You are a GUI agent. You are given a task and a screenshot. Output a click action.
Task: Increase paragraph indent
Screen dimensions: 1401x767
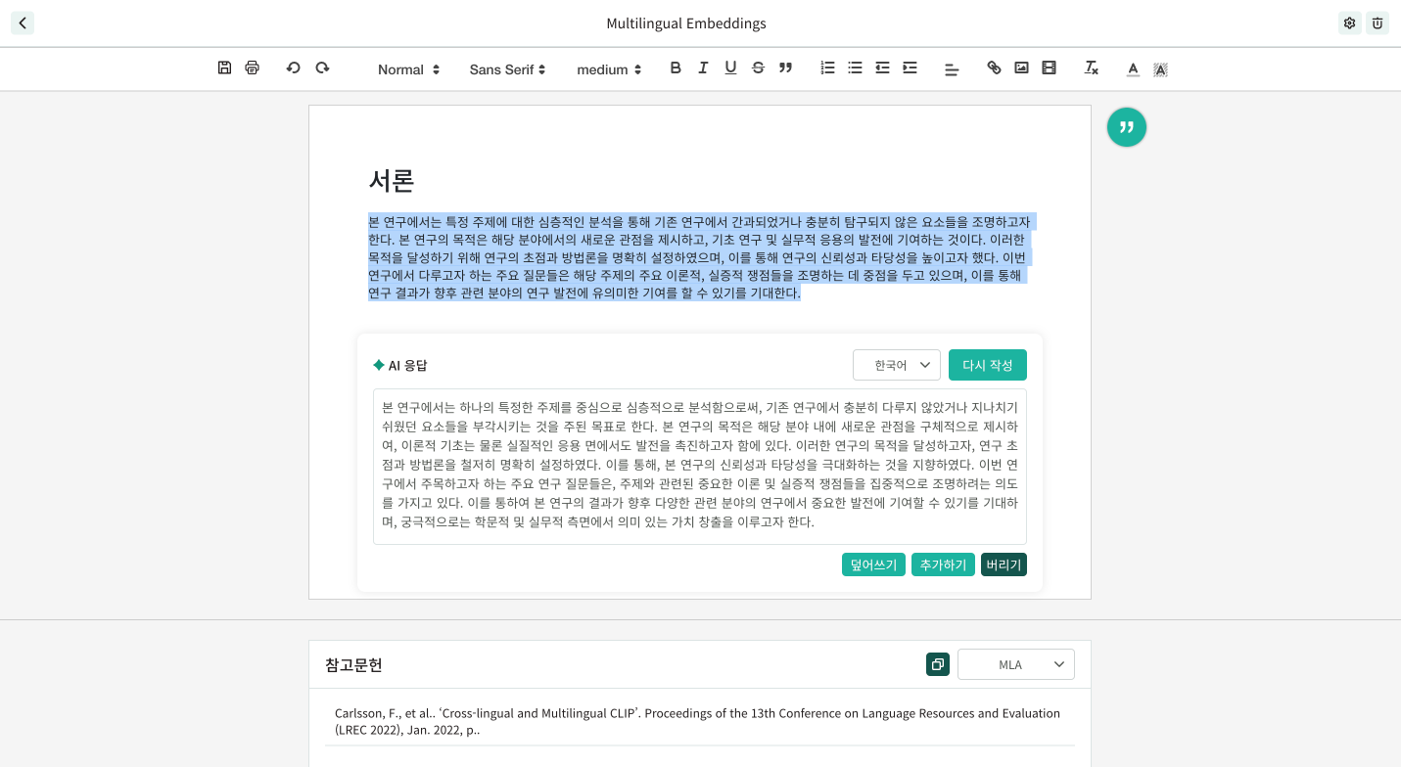[910, 68]
